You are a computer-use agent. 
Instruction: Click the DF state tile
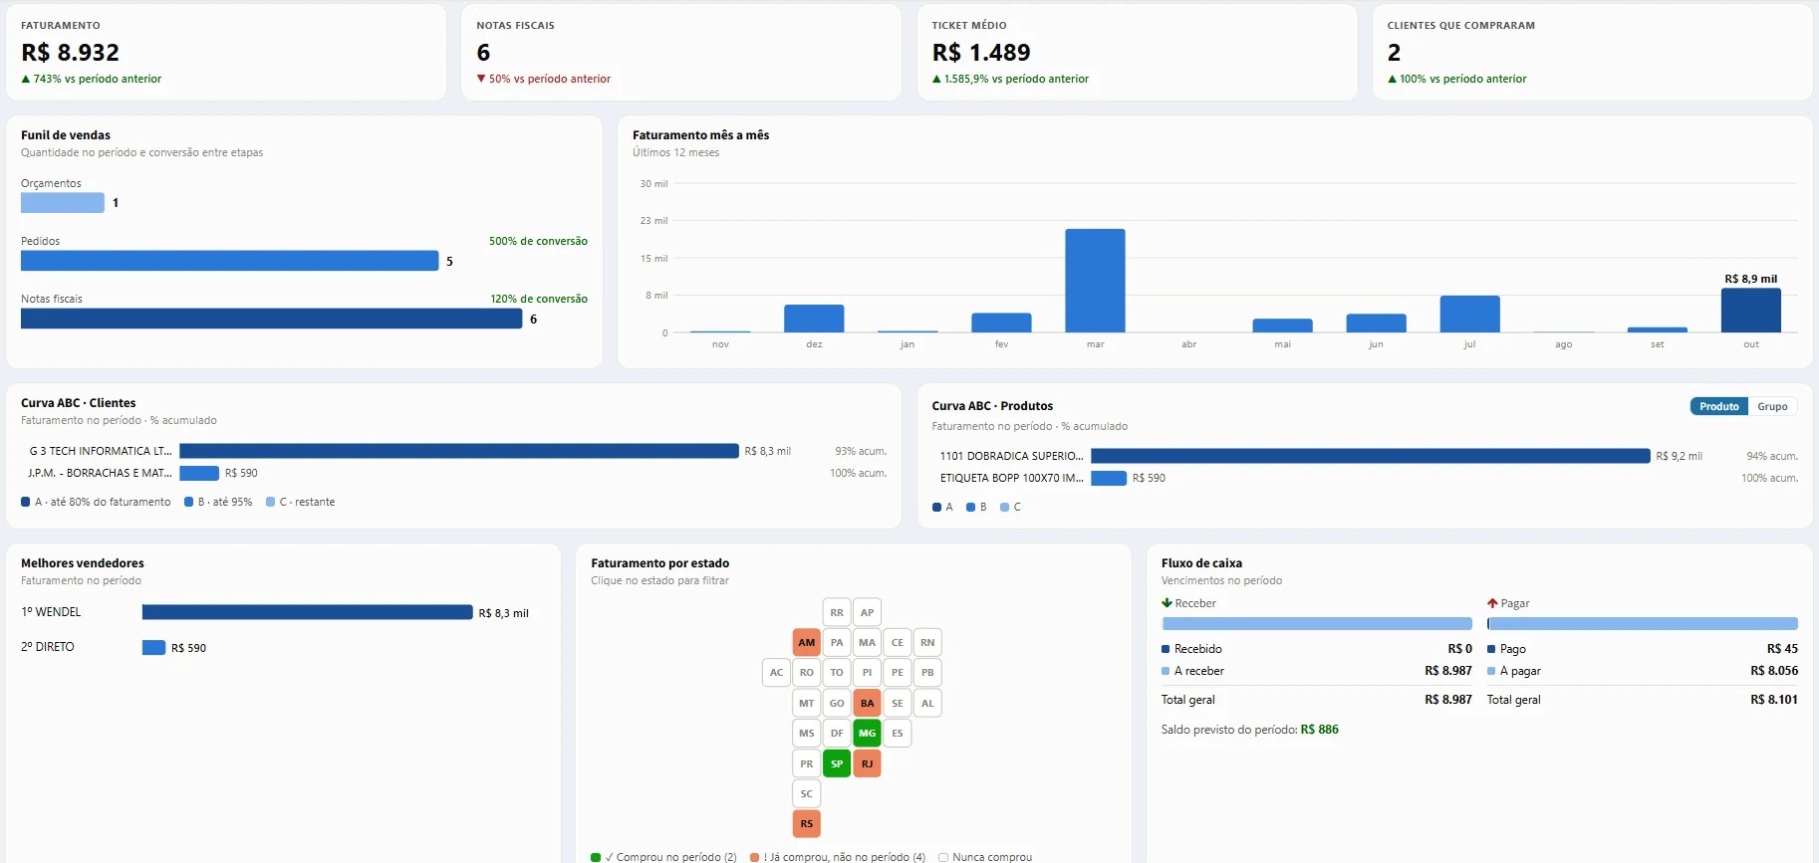837,733
